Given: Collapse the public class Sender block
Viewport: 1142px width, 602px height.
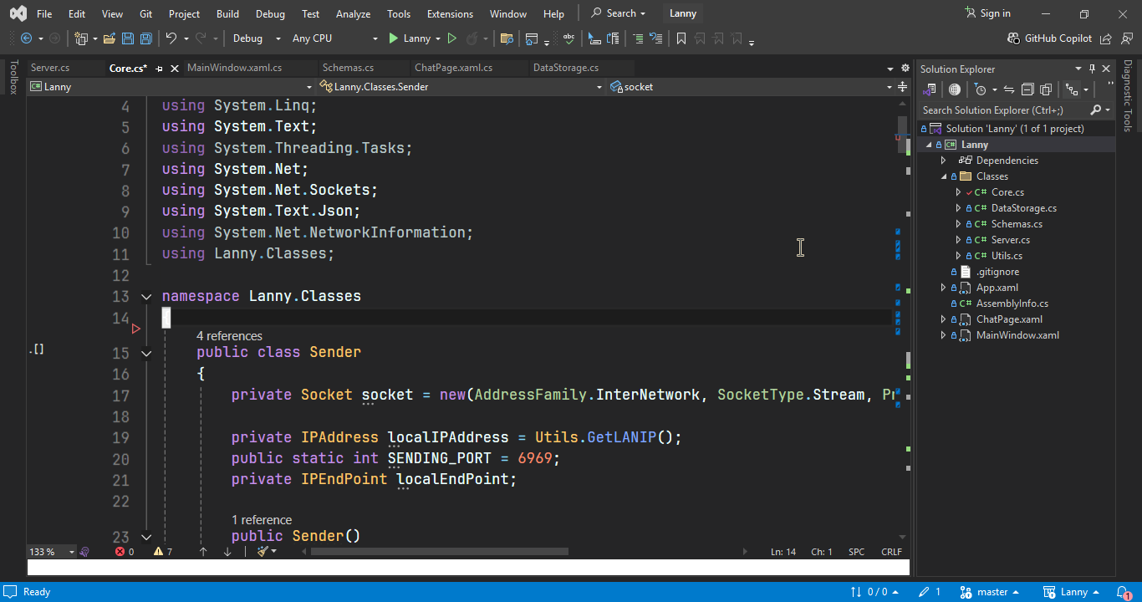Looking at the screenshot, I should tap(146, 353).
